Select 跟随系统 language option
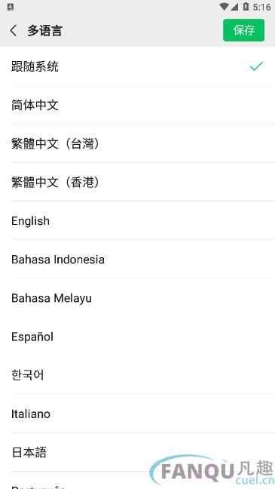The image size is (275, 489). pyautogui.click(x=137, y=66)
